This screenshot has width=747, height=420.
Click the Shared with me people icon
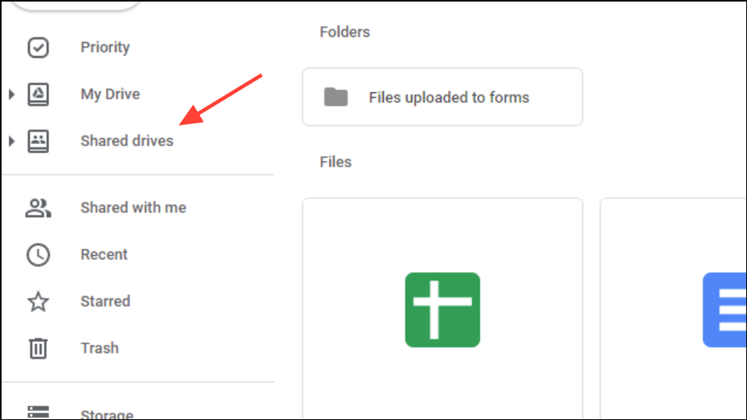[x=38, y=208]
